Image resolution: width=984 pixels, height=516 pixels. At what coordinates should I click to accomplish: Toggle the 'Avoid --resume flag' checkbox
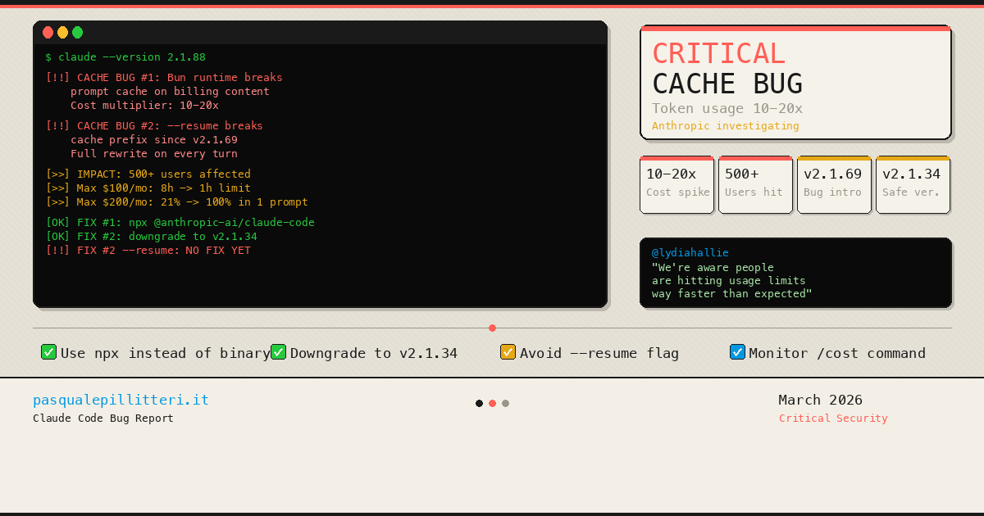pos(508,352)
